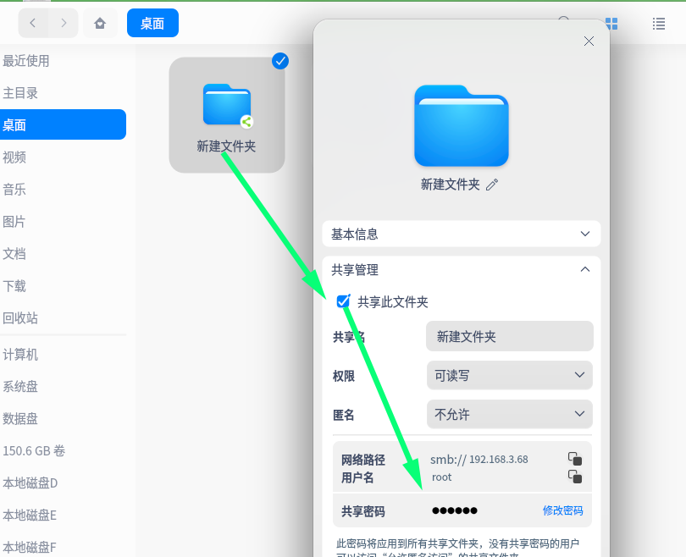The height and width of the screenshot is (557, 686).
Task: Click the back navigation arrow
Action: point(33,23)
